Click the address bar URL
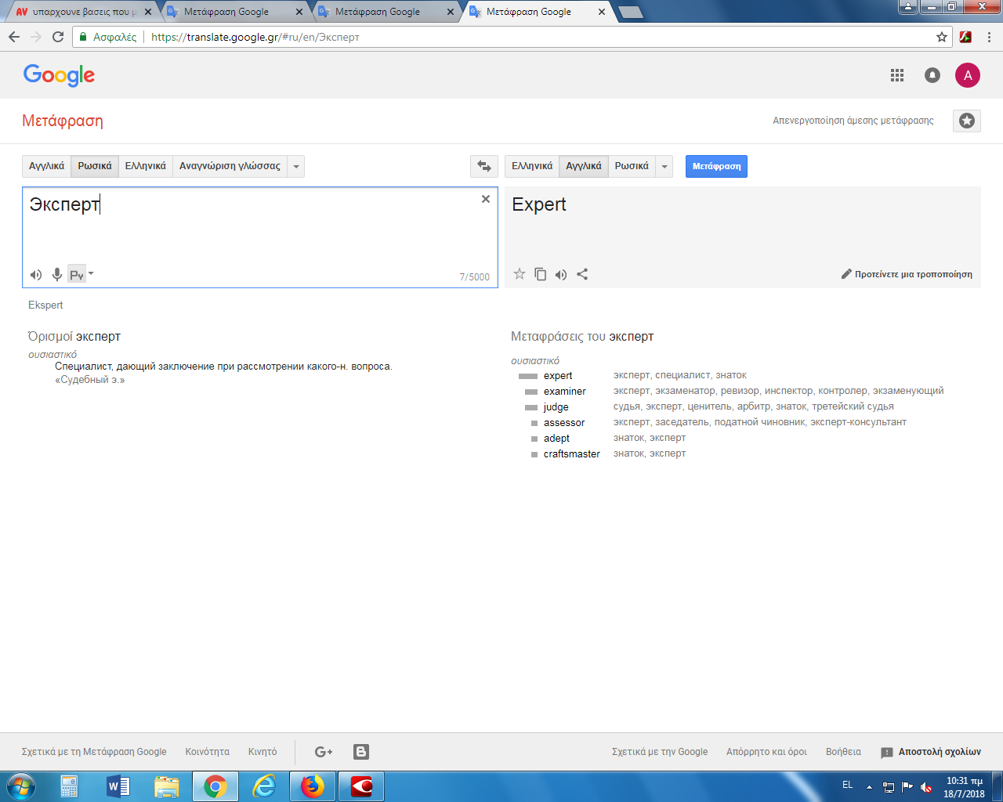The height and width of the screenshot is (802, 1003). [255, 37]
